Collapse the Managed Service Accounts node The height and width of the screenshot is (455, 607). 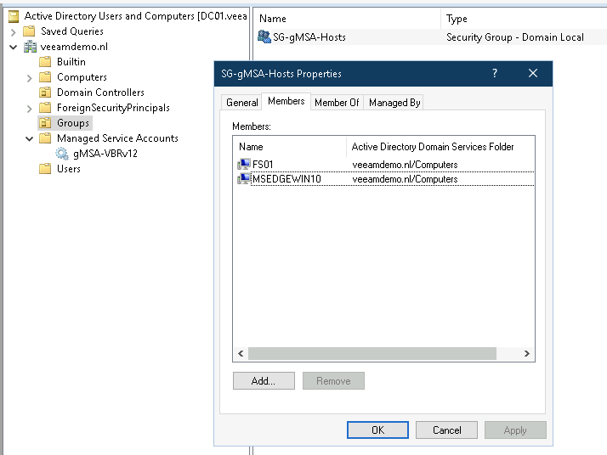[30, 138]
